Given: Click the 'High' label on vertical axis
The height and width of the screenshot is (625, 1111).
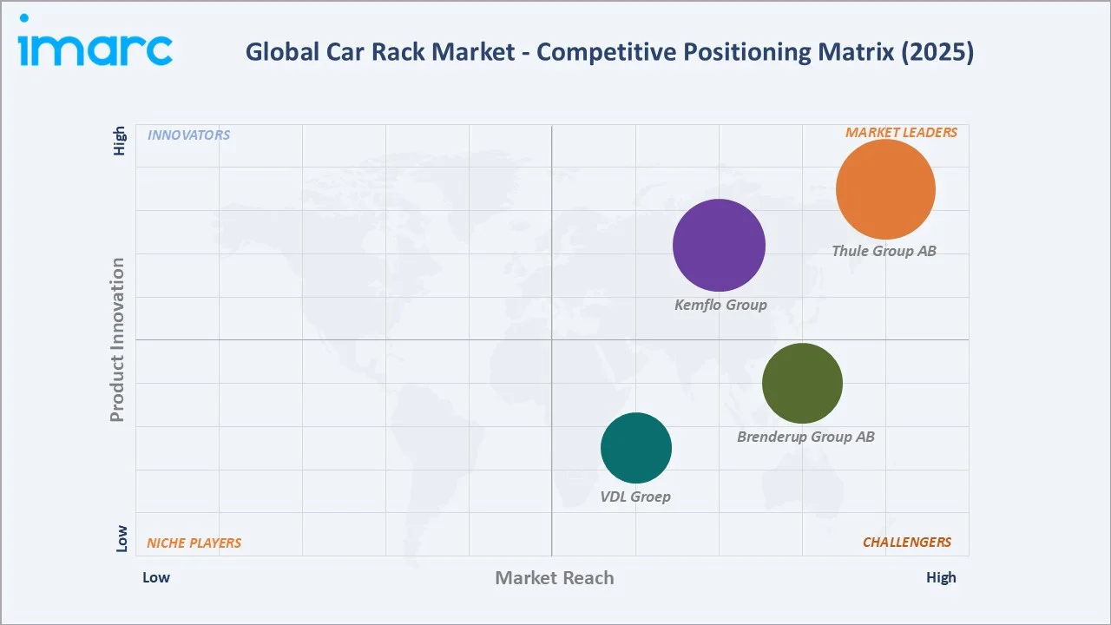Looking at the screenshot, I should (x=121, y=141).
